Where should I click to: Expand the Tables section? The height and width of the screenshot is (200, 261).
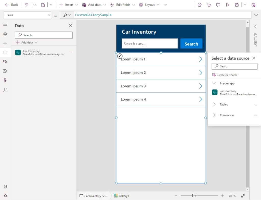point(214,105)
